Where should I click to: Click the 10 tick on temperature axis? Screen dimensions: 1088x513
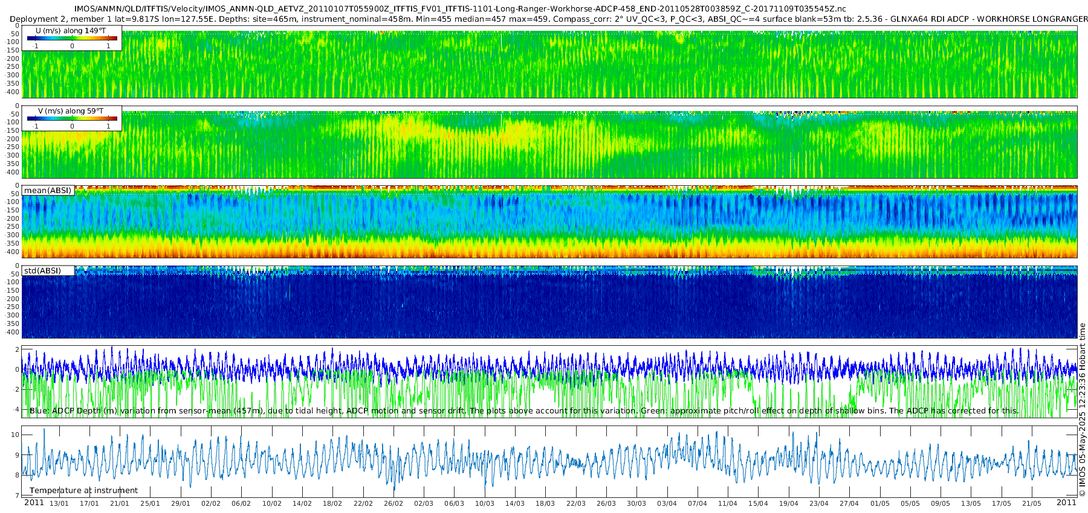(15, 435)
